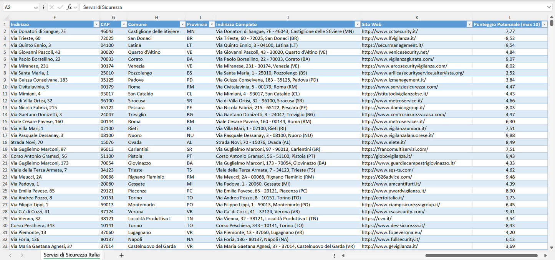
Task: Click the Enter checkmark in the formula bar
Action: click(60, 7)
